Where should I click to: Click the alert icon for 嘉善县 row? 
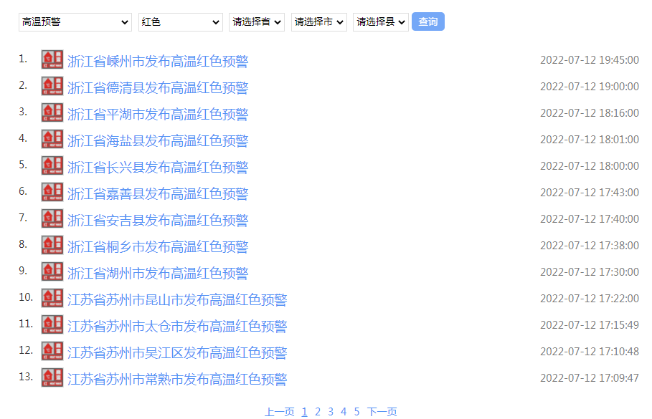[x=52, y=193]
